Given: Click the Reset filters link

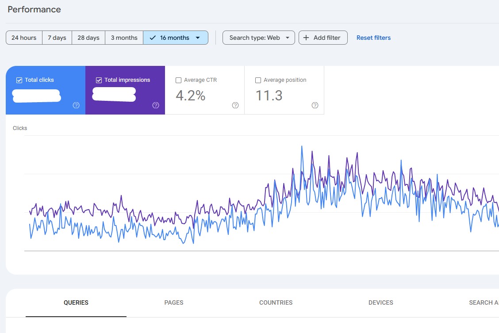Looking at the screenshot, I should click(373, 38).
